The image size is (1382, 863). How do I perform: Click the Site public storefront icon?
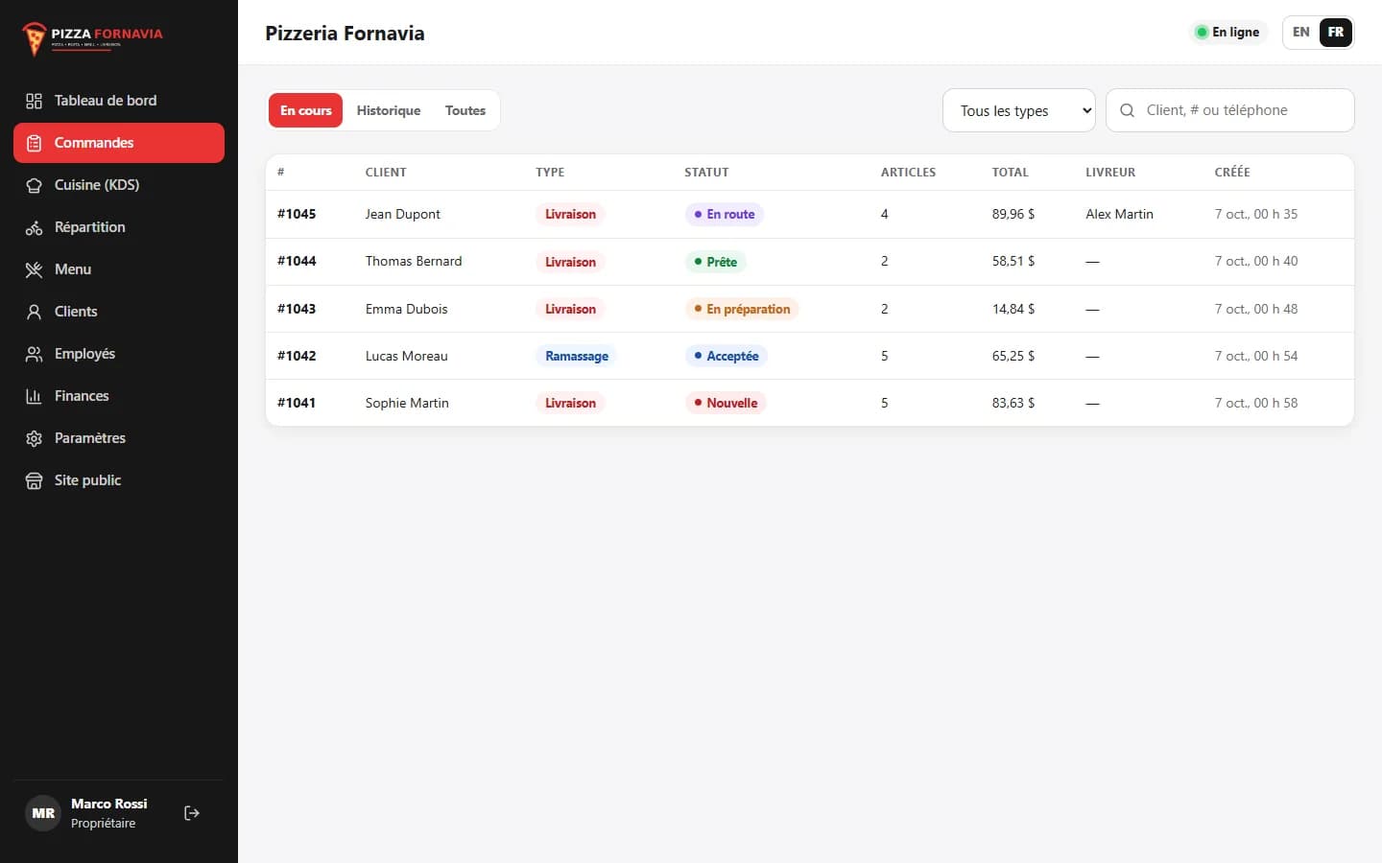point(34,480)
